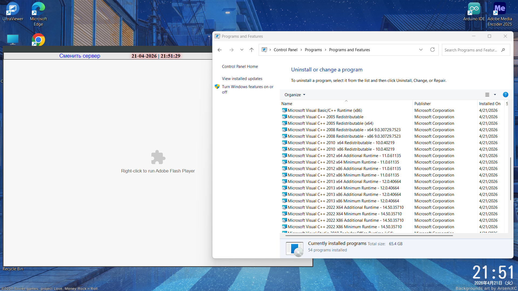Viewport: 518px width, 291px height.
Task: Click the Back navigation arrow
Action: click(220, 50)
